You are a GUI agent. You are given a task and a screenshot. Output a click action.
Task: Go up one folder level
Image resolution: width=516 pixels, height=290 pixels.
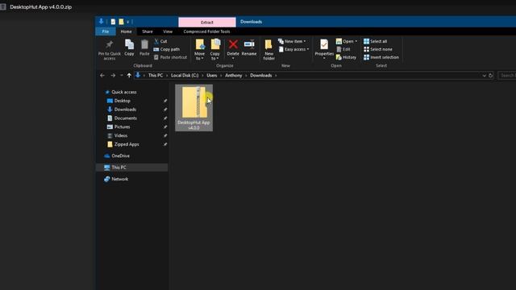[129, 75]
